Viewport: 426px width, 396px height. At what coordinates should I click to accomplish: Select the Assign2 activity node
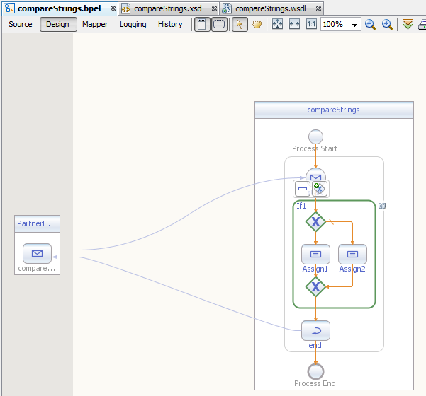pyautogui.click(x=352, y=254)
